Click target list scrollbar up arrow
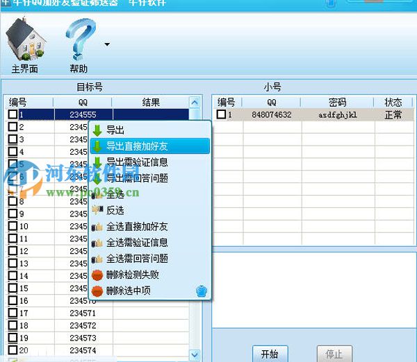Screen dimensions: 417x362 pos(195,102)
